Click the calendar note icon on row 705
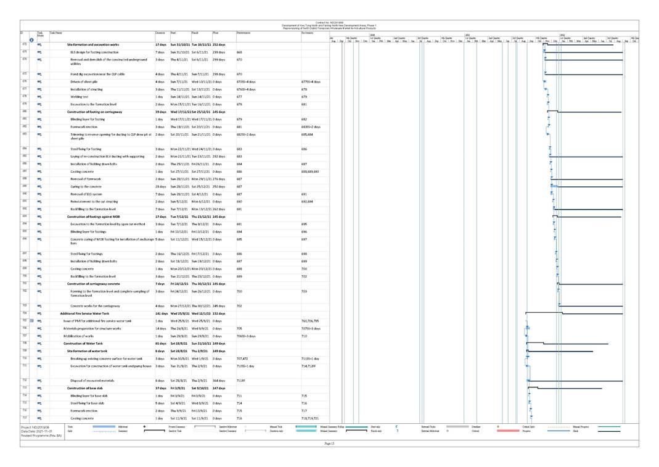This screenshot has height=467, width=659. pos(31,321)
